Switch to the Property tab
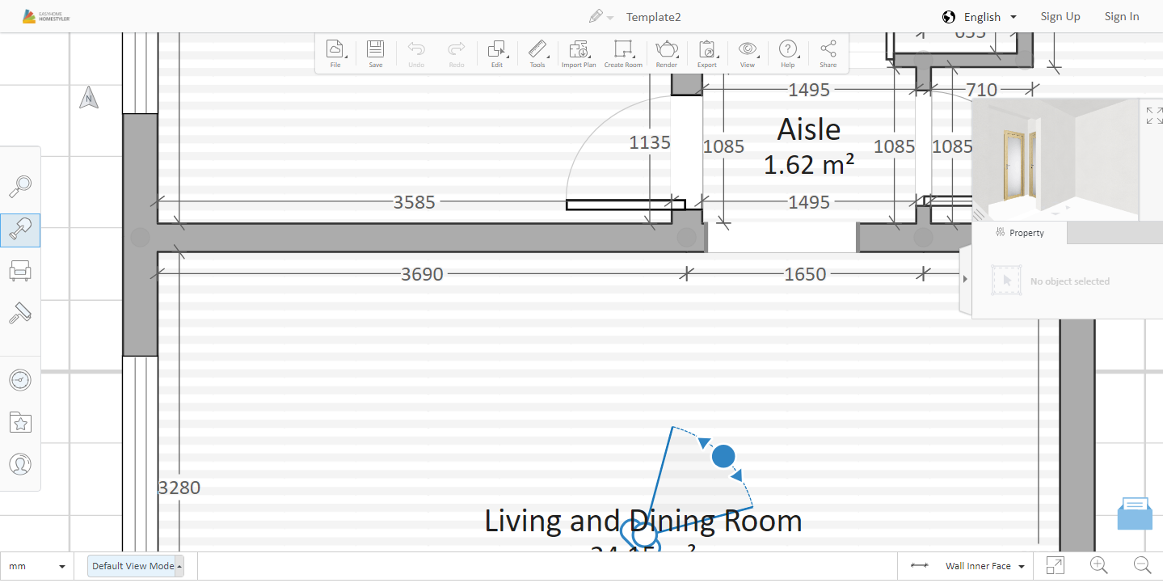 click(x=1019, y=233)
